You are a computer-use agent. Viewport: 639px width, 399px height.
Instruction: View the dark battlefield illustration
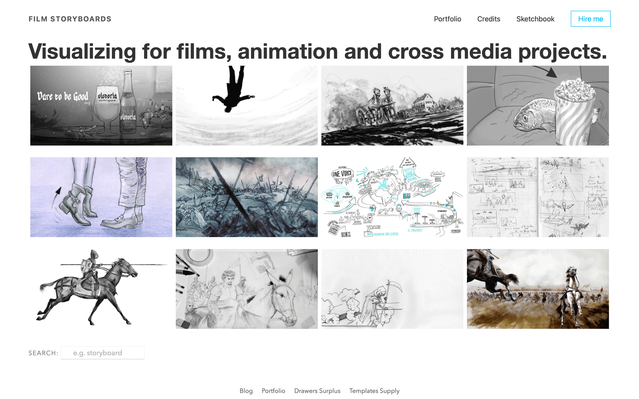(247, 197)
